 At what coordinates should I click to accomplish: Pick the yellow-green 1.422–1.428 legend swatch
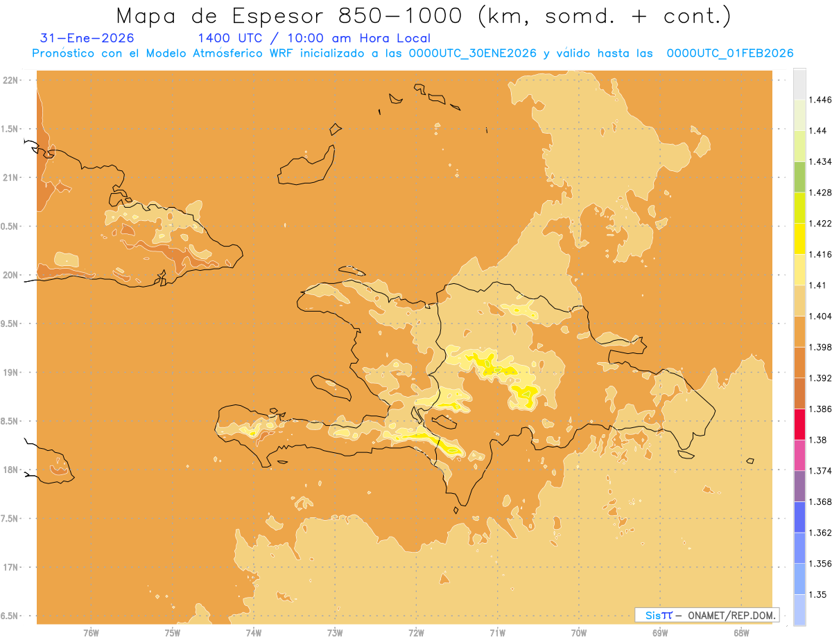point(799,208)
